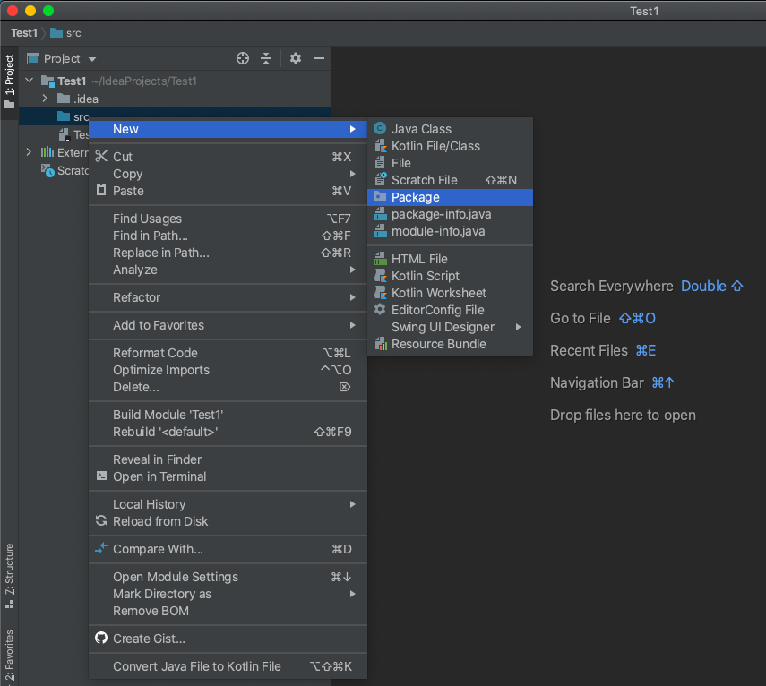Select File in the New submenu

click(x=450, y=163)
